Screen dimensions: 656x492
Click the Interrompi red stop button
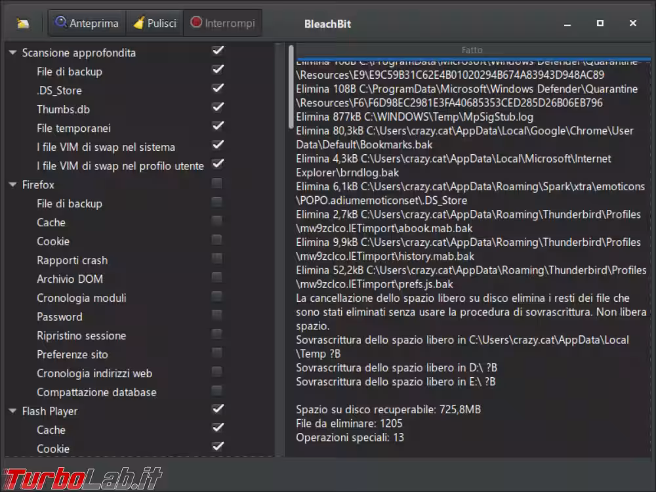point(222,23)
